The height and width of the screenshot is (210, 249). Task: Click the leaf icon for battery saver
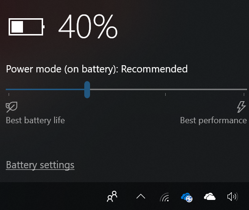point(11,107)
